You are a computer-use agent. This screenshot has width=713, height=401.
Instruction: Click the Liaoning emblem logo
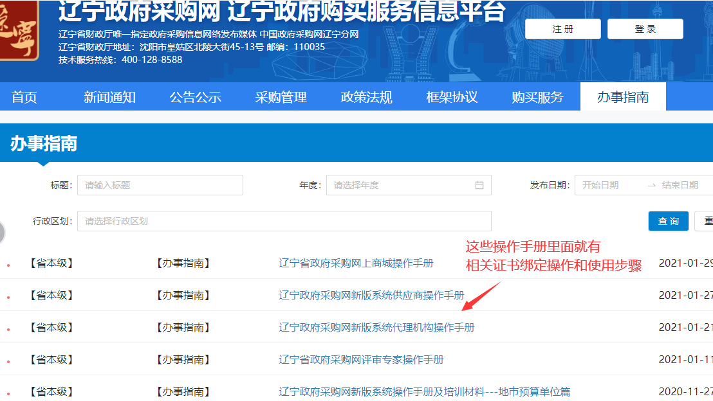pyautogui.click(x=18, y=32)
